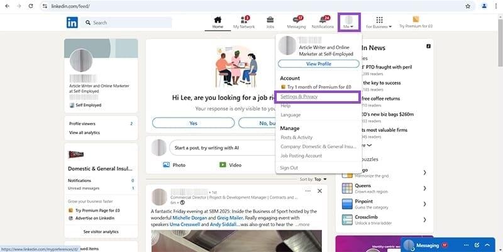Open Uma Cresswell's profile link
This screenshot has height=252, width=503.
185,224
